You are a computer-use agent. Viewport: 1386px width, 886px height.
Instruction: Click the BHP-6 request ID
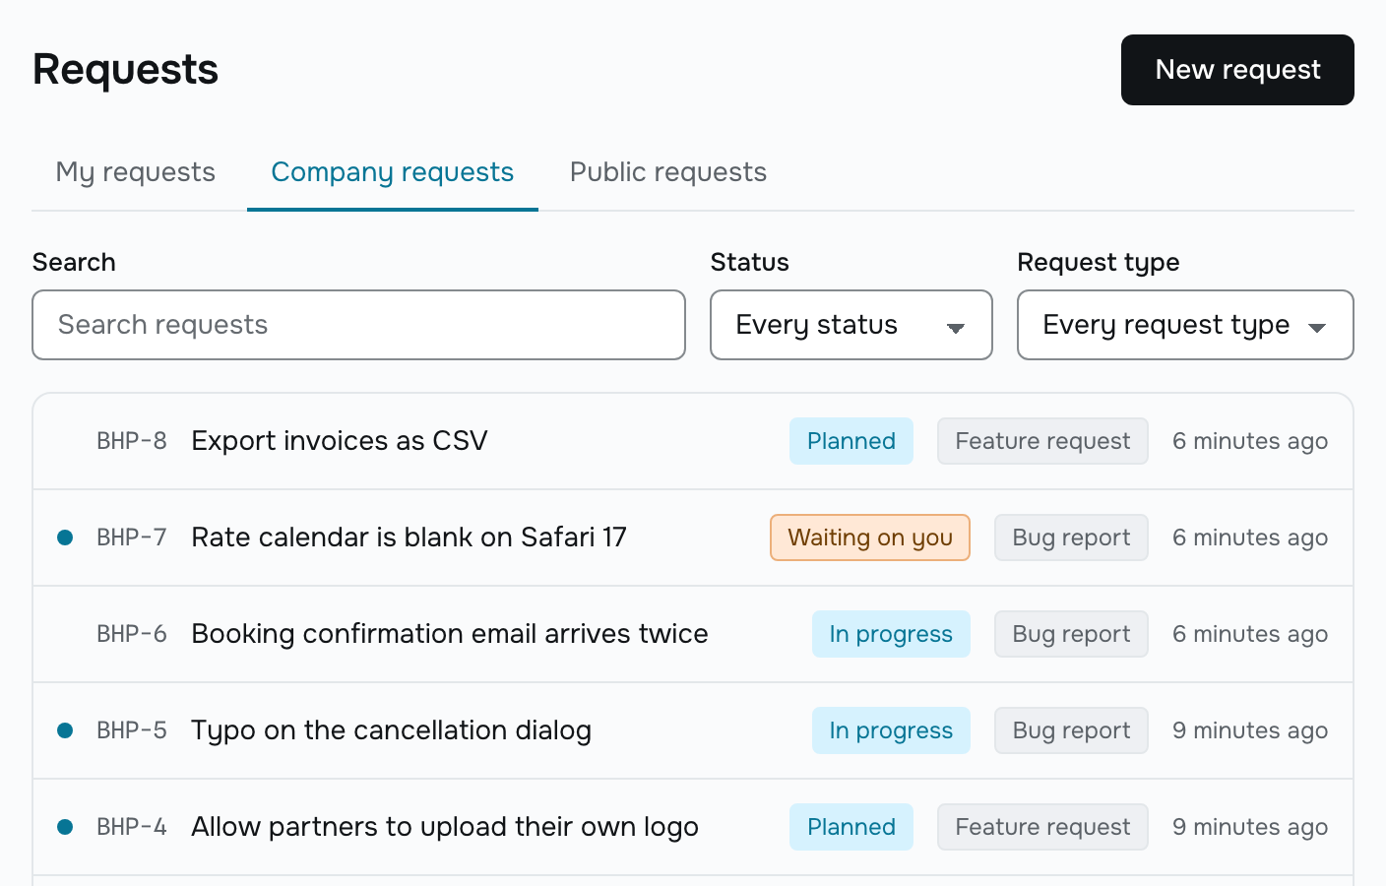pos(132,634)
